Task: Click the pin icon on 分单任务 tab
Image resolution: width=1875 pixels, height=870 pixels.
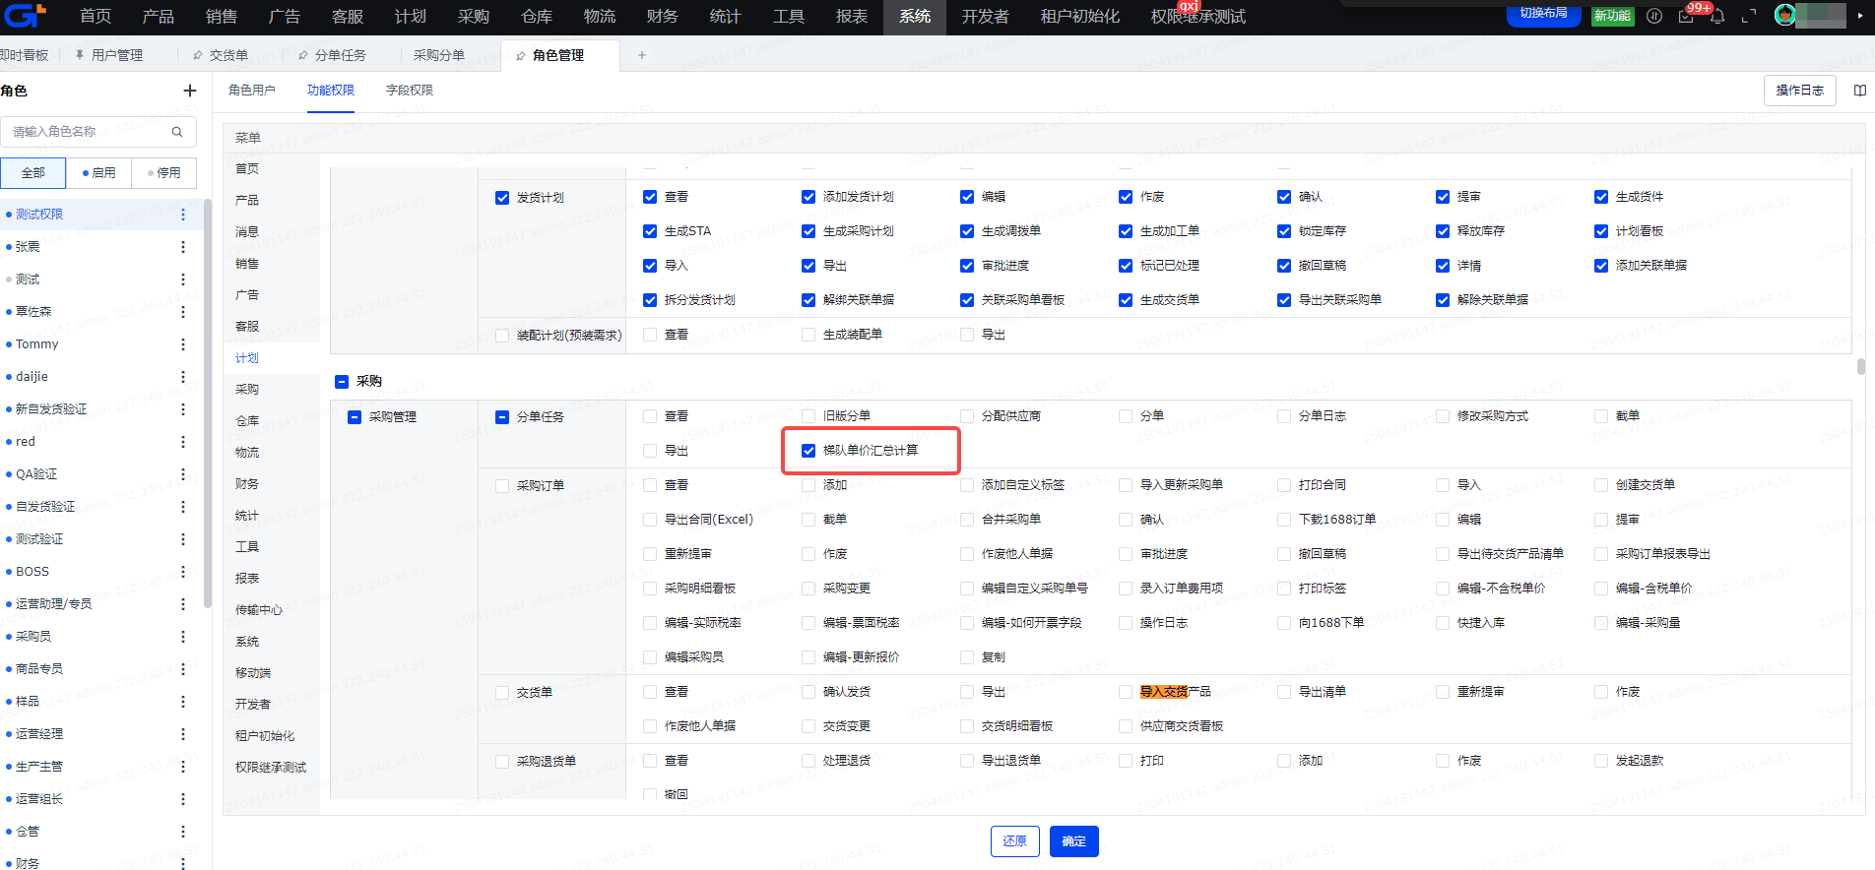Action: click(x=303, y=55)
